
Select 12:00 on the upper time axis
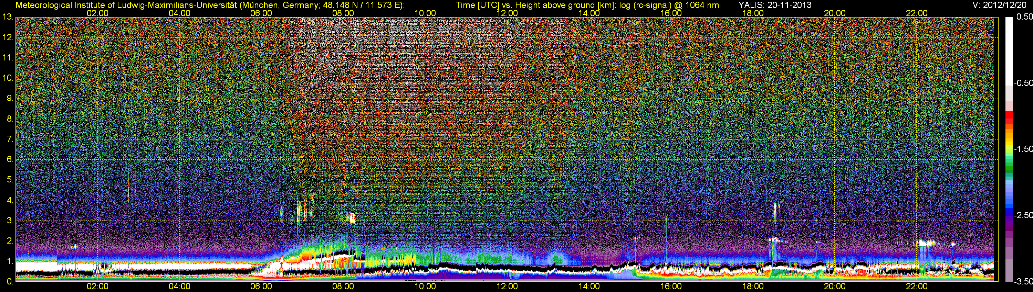point(507,13)
